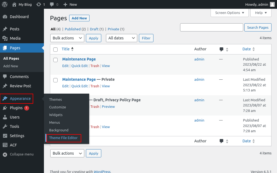Screen dimensions: 277x173
Task: Open Theme File Editor submenu item
Action: click(x=63, y=138)
